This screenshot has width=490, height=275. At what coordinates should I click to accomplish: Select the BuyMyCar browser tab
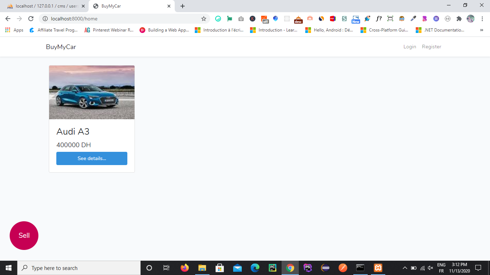pyautogui.click(x=131, y=6)
